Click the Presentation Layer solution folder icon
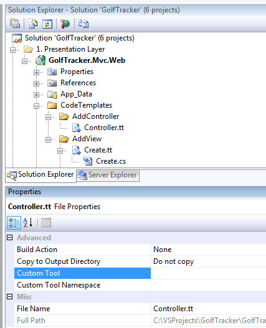The image size is (266, 328). point(28,49)
